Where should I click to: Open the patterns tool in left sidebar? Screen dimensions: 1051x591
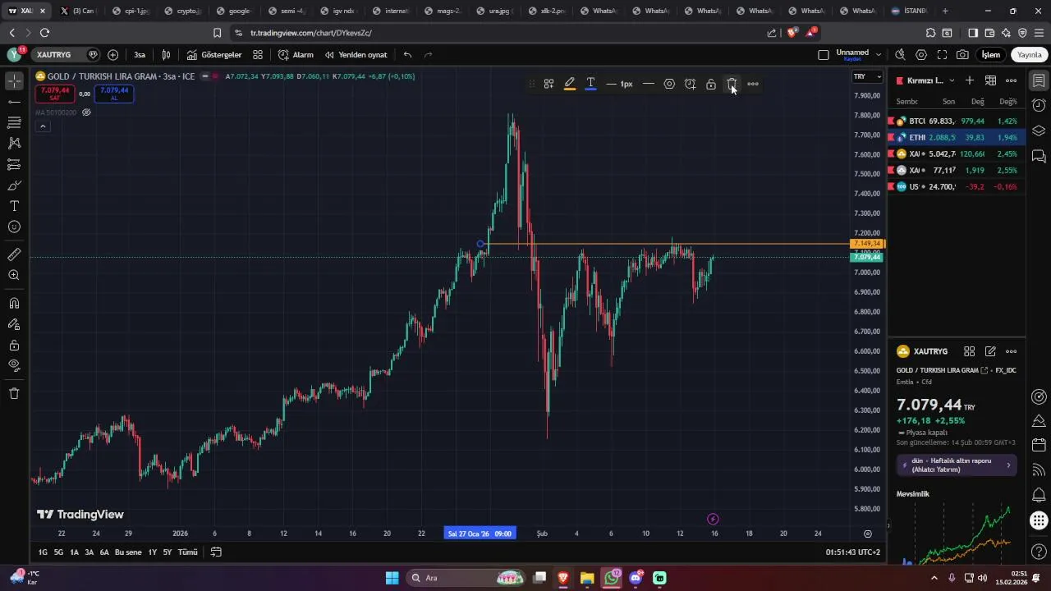click(x=14, y=143)
